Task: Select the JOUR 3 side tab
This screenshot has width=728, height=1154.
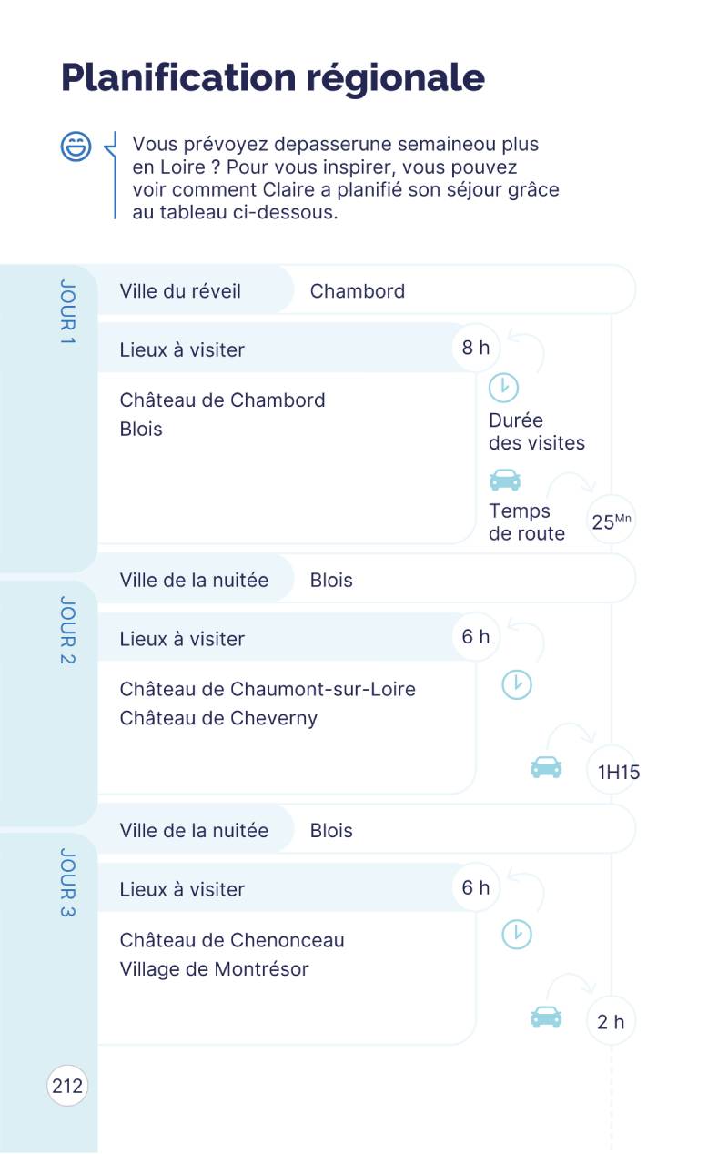Action: click(67, 883)
